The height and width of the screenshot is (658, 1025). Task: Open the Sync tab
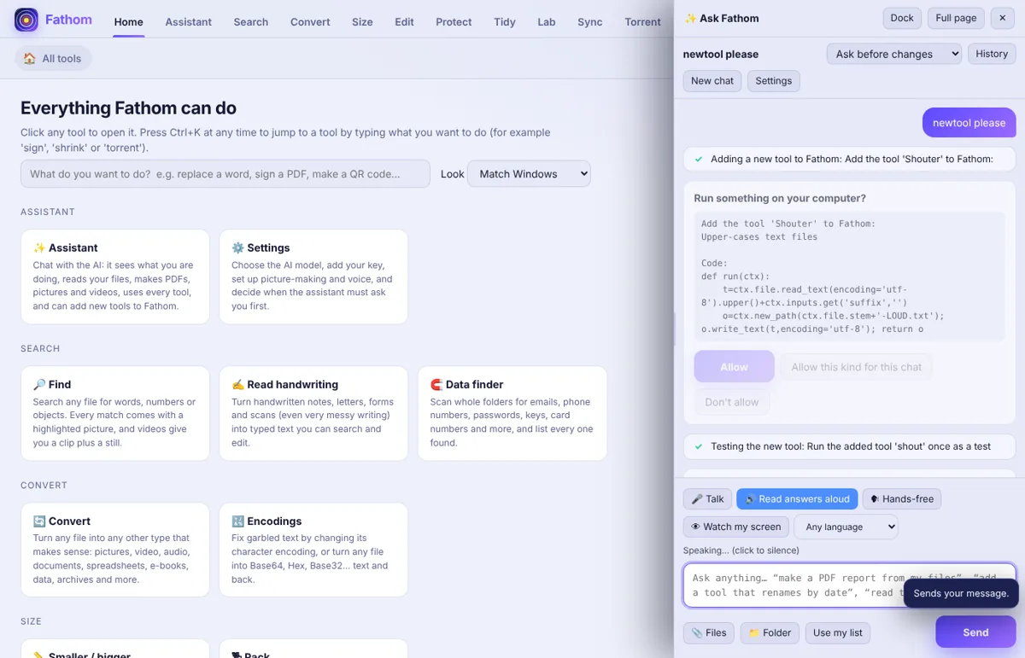[x=590, y=22]
